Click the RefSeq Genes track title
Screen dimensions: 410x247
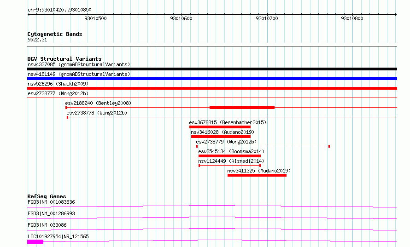[47, 196]
